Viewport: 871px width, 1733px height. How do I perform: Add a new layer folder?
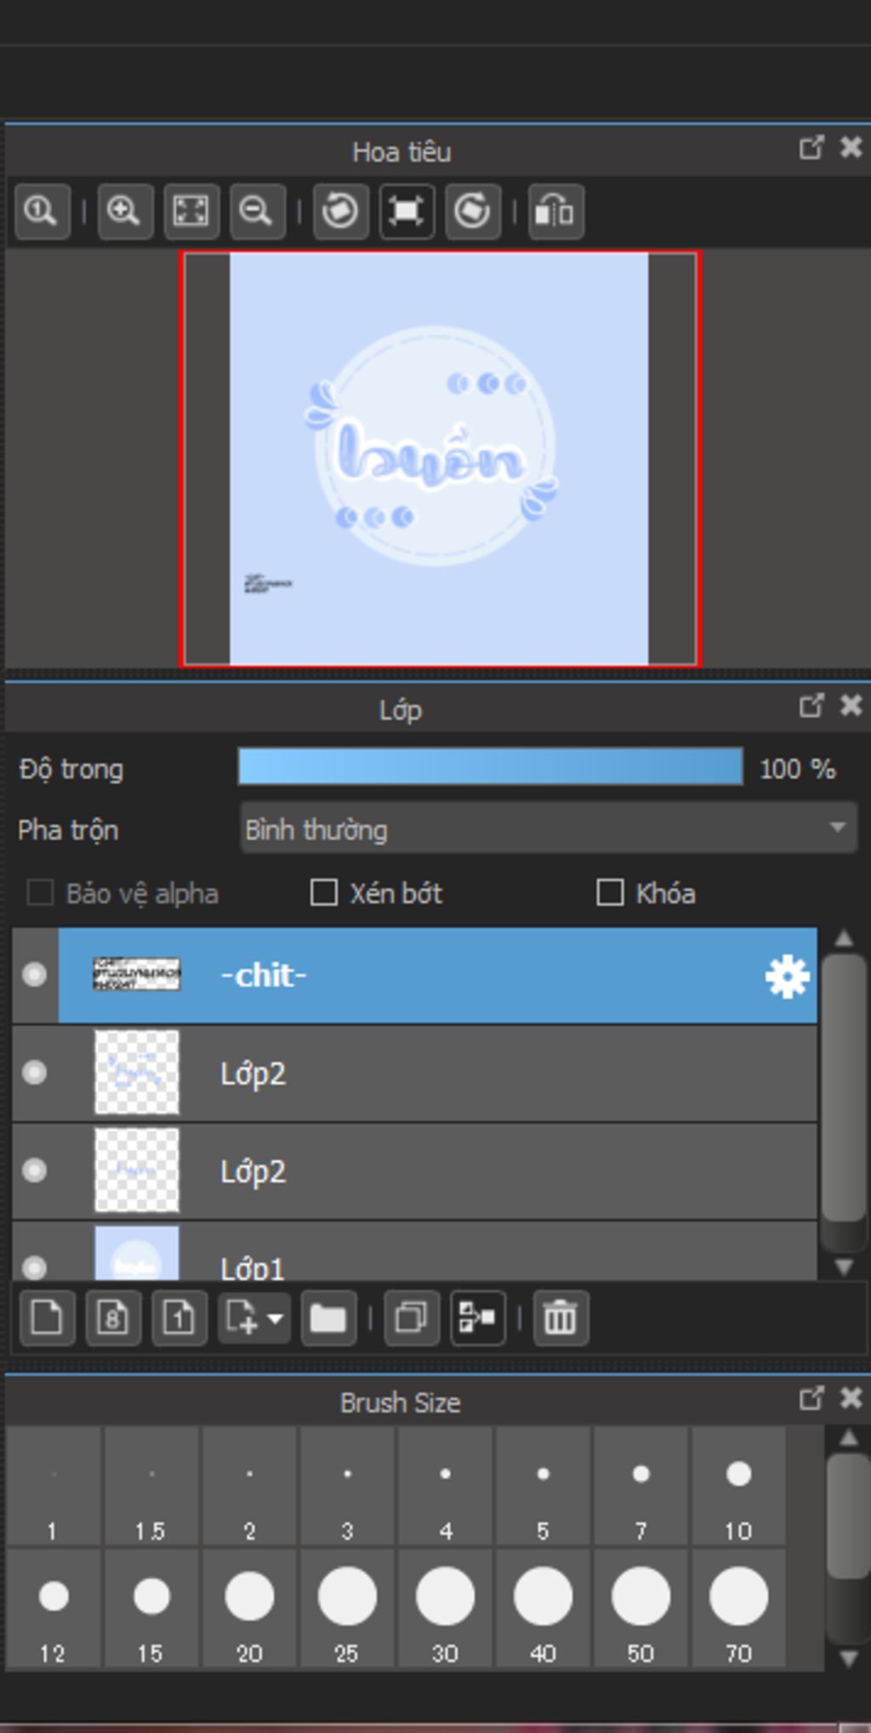click(328, 1318)
